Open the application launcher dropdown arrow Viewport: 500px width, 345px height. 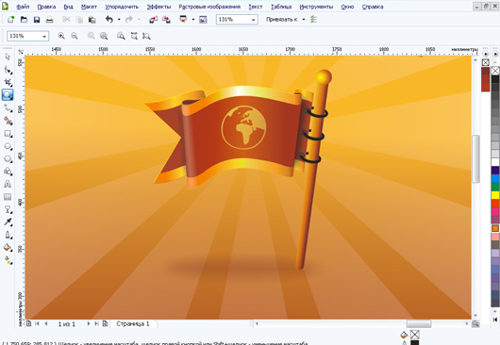pos(192,20)
